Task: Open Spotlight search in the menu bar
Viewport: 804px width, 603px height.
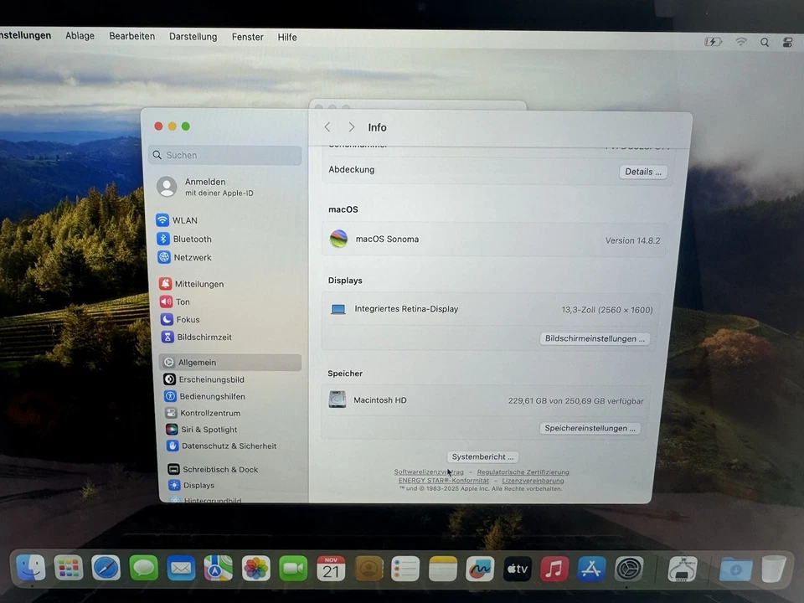Action: [x=765, y=43]
